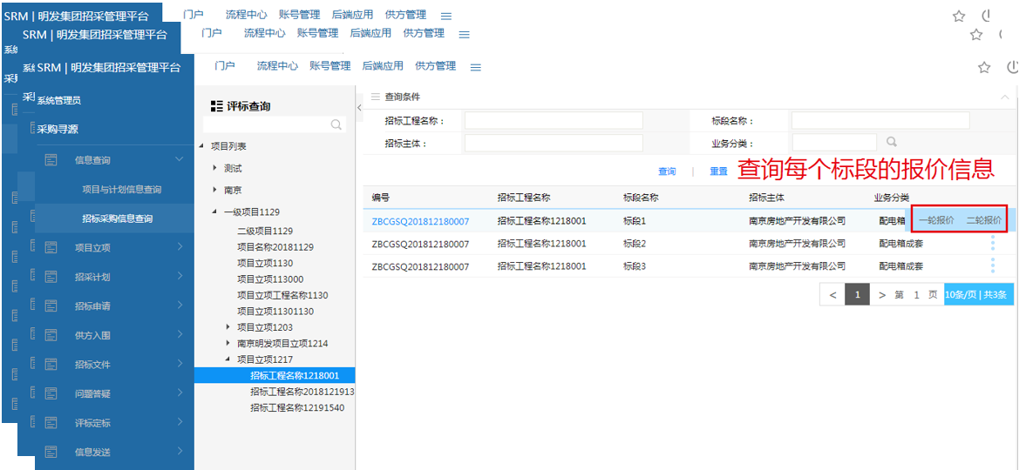Screen dimensions: 1026x470
Task: Click the 查询 button
Action: point(667,171)
